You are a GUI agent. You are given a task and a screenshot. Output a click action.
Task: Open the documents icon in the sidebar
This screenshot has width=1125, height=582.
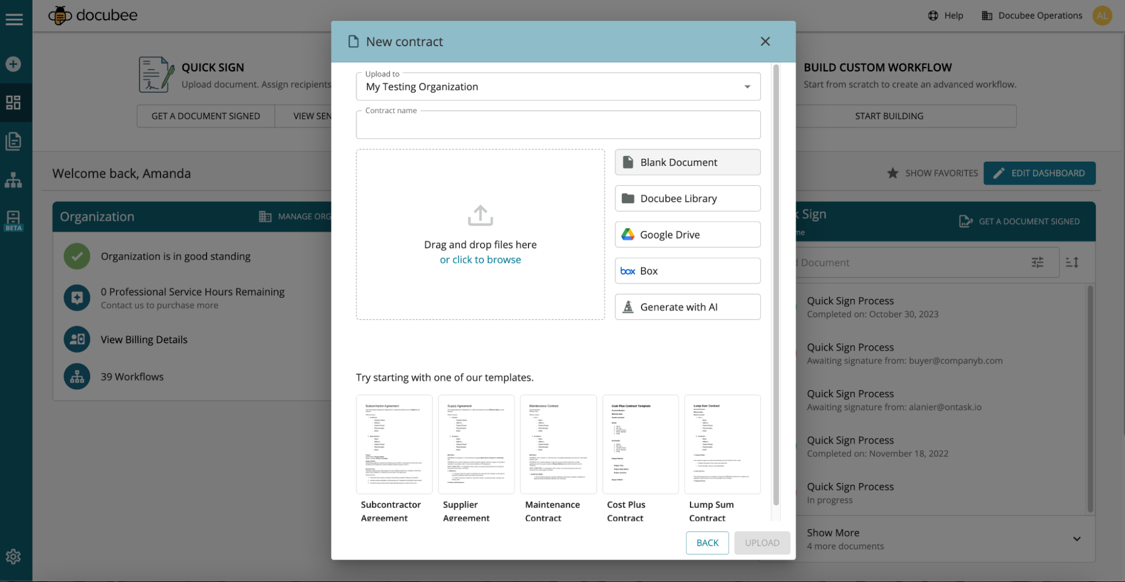14,141
